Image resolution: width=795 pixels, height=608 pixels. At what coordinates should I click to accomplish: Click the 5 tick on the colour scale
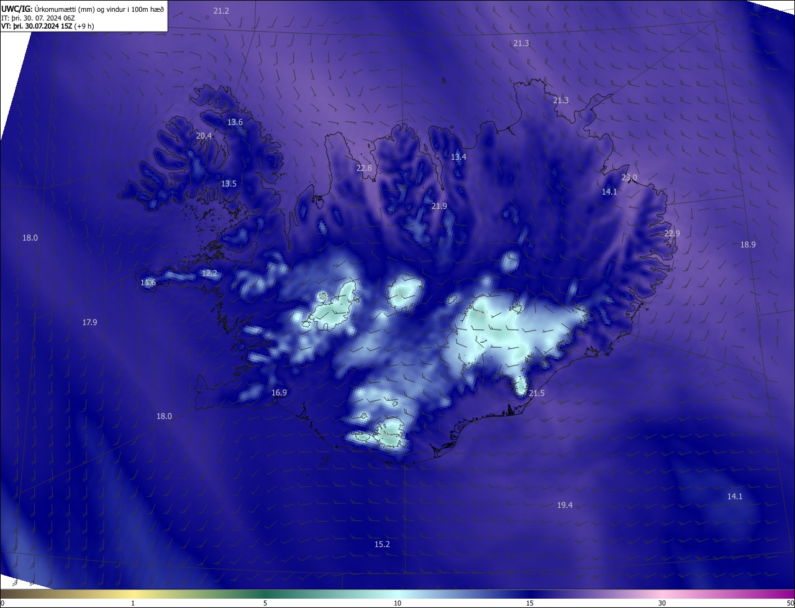pyautogui.click(x=265, y=604)
